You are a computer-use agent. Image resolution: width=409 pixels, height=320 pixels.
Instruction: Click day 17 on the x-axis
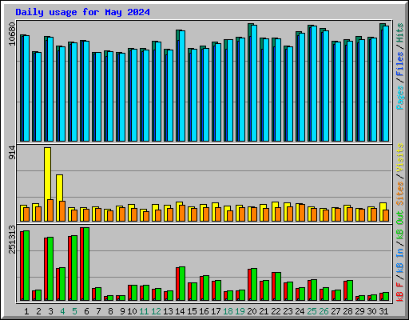coord(216,311)
